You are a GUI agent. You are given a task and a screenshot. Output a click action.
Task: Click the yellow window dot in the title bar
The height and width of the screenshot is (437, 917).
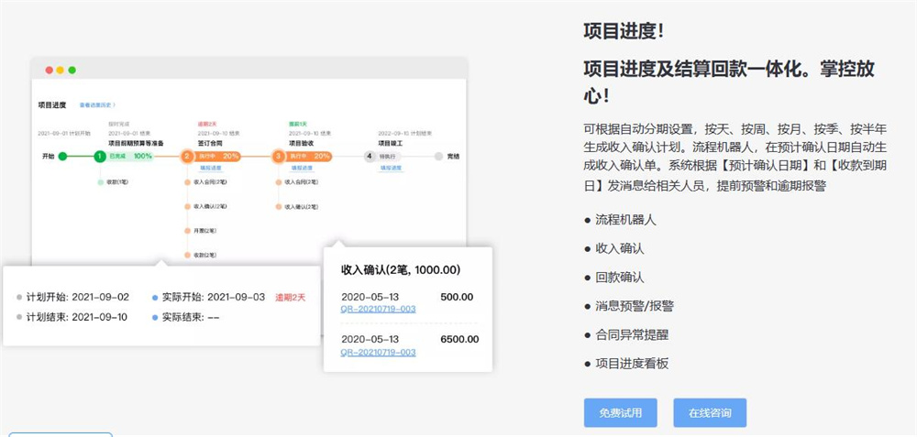(x=61, y=71)
